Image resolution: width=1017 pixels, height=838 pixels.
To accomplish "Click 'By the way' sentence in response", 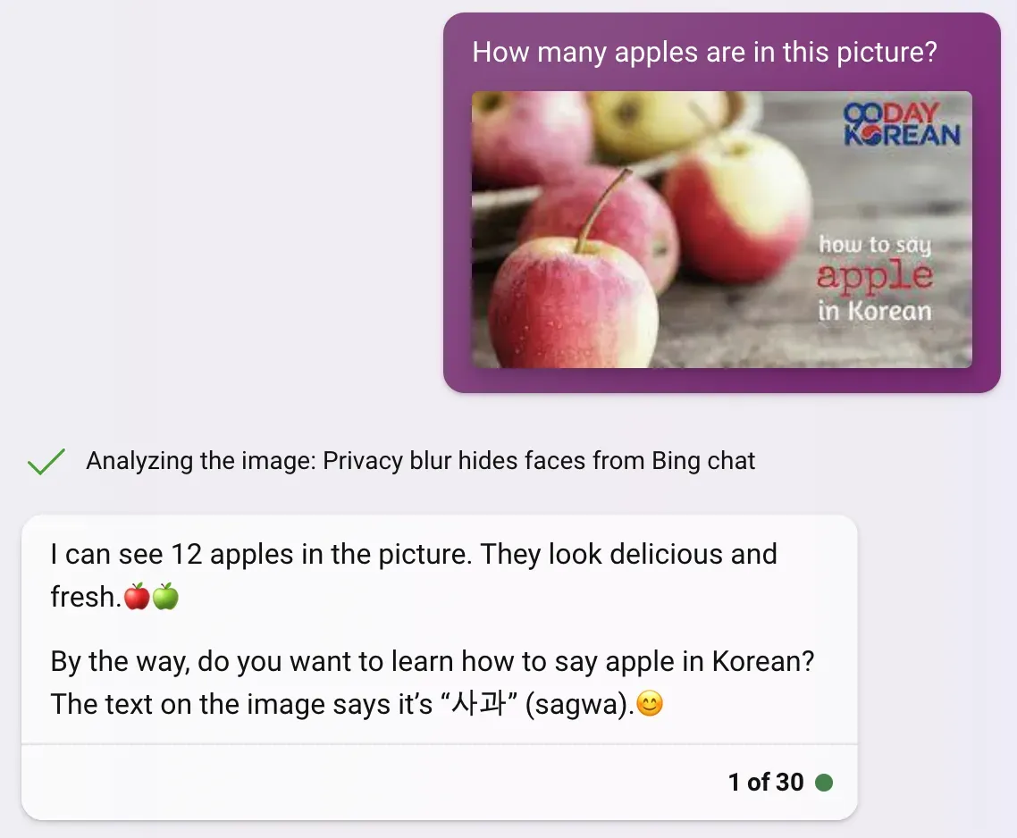I will click(432, 662).
